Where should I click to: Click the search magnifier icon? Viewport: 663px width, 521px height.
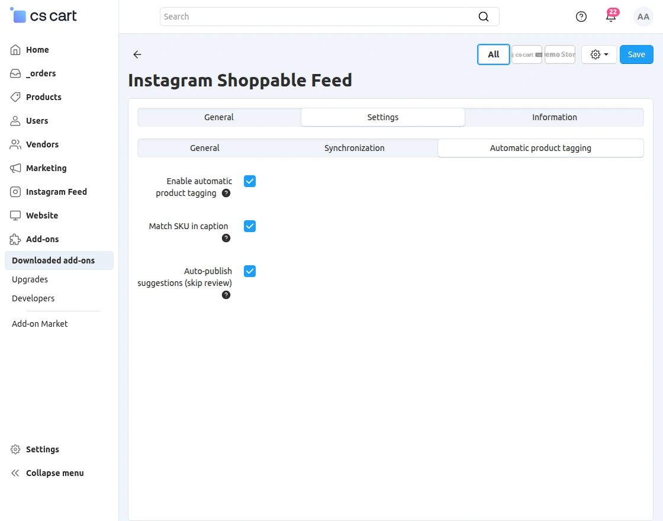(483, 17)
